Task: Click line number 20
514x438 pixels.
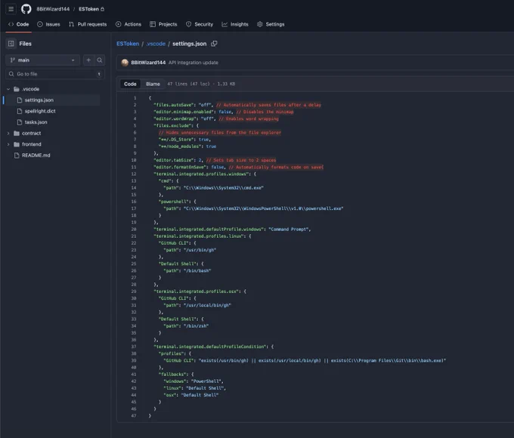Action: (134, 230)
